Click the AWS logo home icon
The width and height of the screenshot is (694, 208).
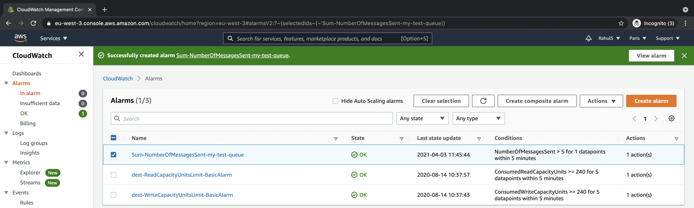point(21,38)
